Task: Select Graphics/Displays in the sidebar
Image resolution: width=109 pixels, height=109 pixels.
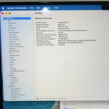Action: pos(16,46)
